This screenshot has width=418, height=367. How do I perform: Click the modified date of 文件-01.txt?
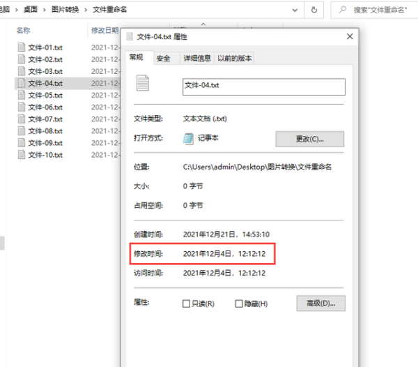[x=105, y=47]
